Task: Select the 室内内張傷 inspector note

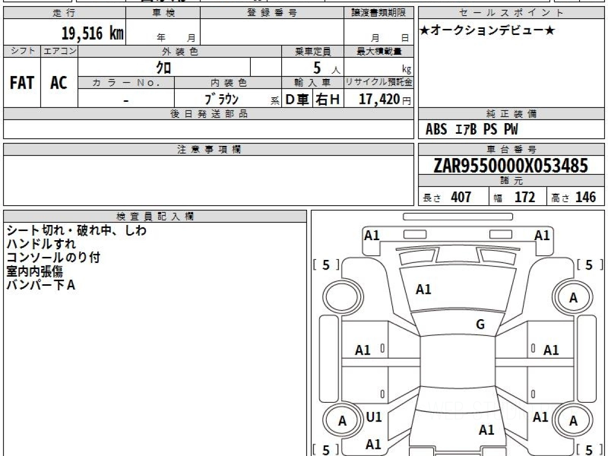Action: click(x=34, y=272)
